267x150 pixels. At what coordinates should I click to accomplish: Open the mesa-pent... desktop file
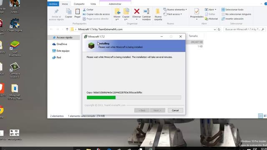tap(15, 135)
